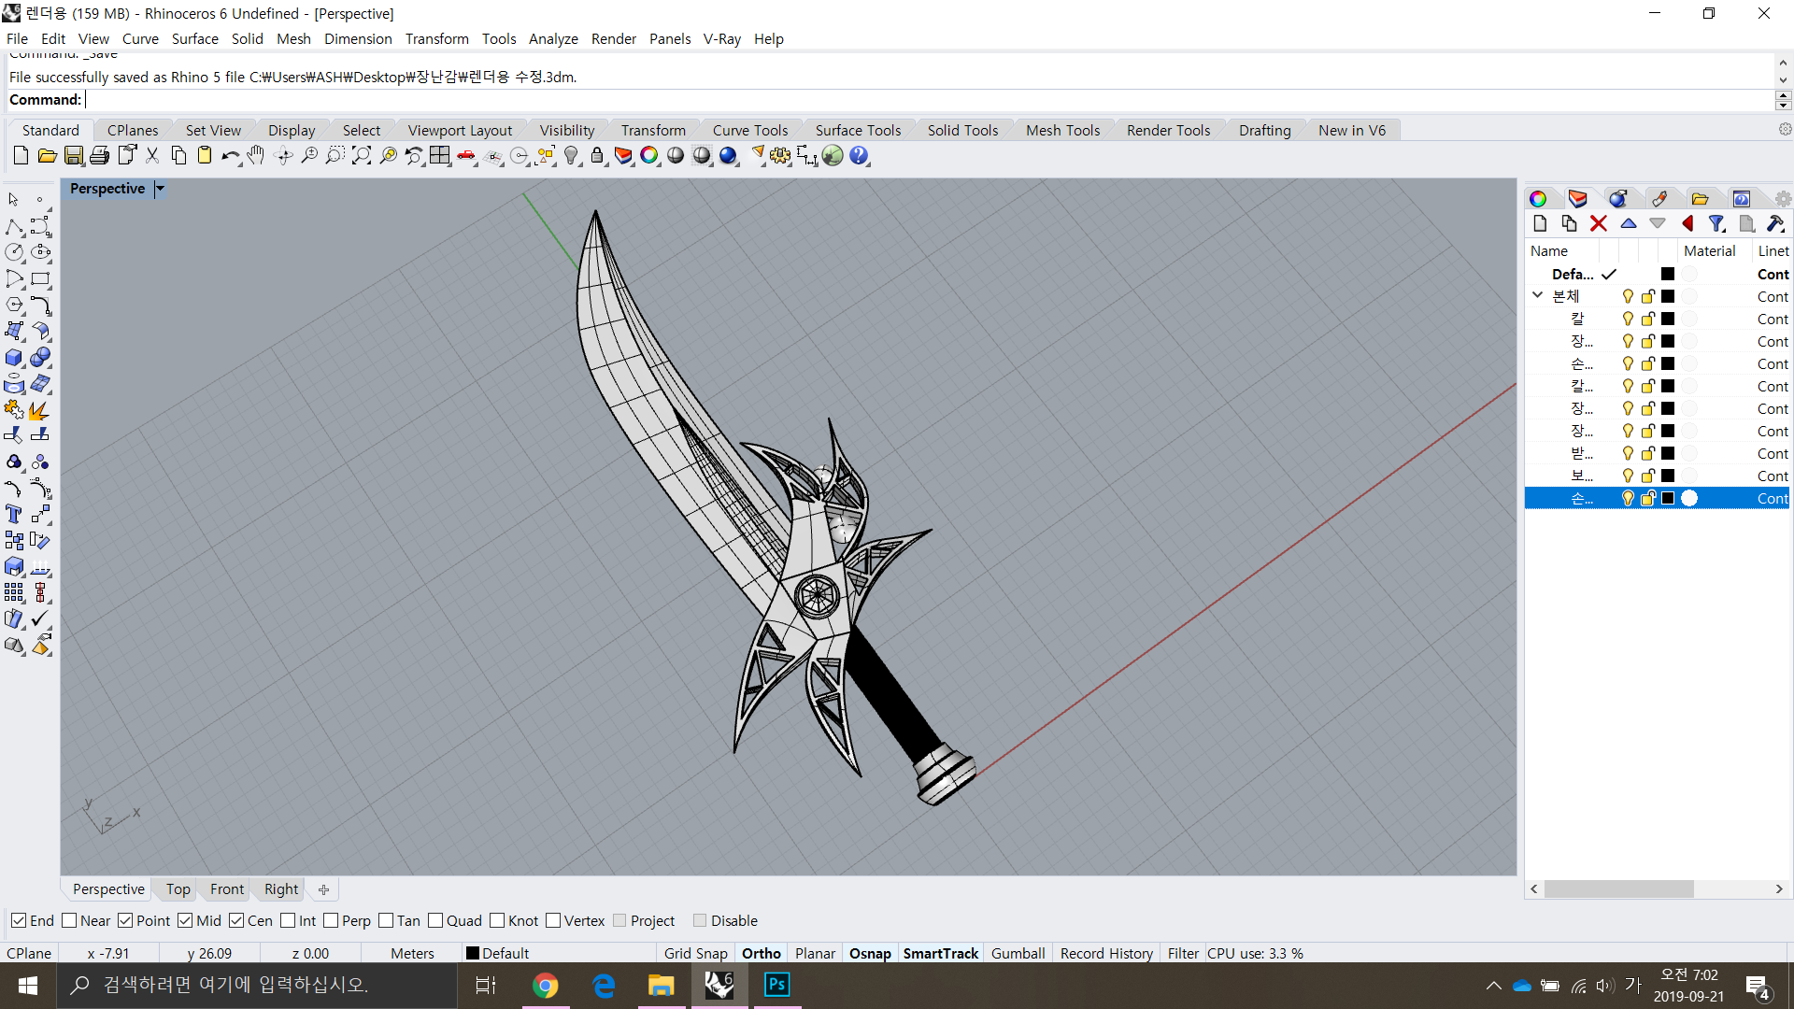Viewport: 1794px width, 1009px height.
Task: Click the Pan hand tool icon
Action: 256,156
